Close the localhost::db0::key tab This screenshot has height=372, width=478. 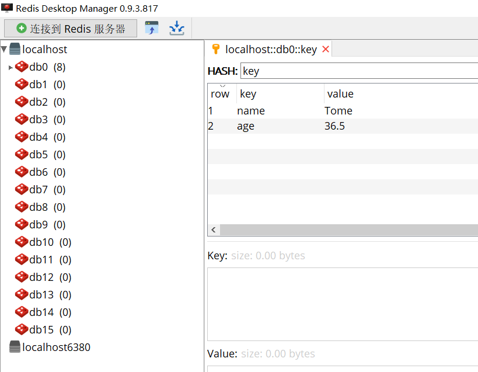pyautogui.click(x=326, y=49)
